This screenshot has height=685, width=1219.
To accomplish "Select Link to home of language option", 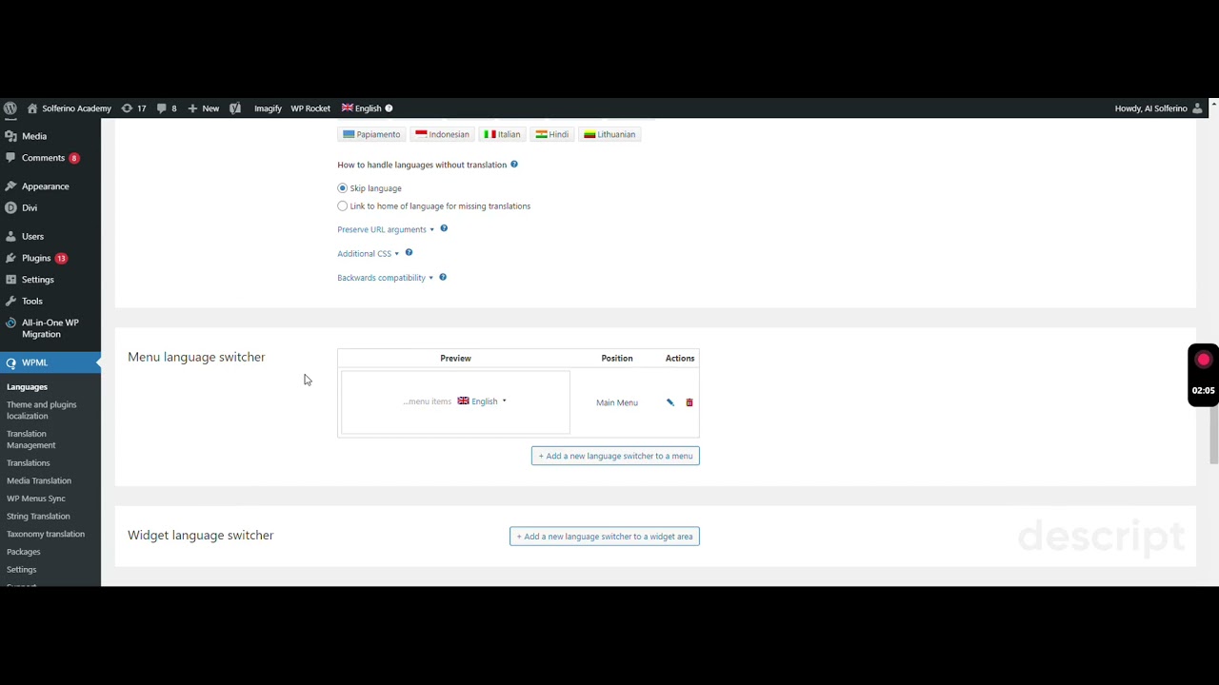I will [343, 205].
